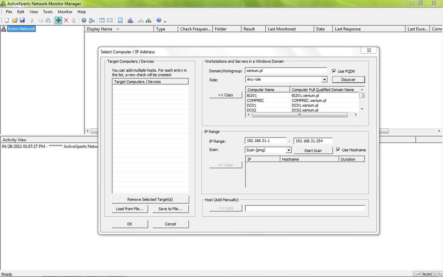This screenshot has height=277, width=443.
Task: Select Entire Network tree node
Action: (x=21, y=29)
